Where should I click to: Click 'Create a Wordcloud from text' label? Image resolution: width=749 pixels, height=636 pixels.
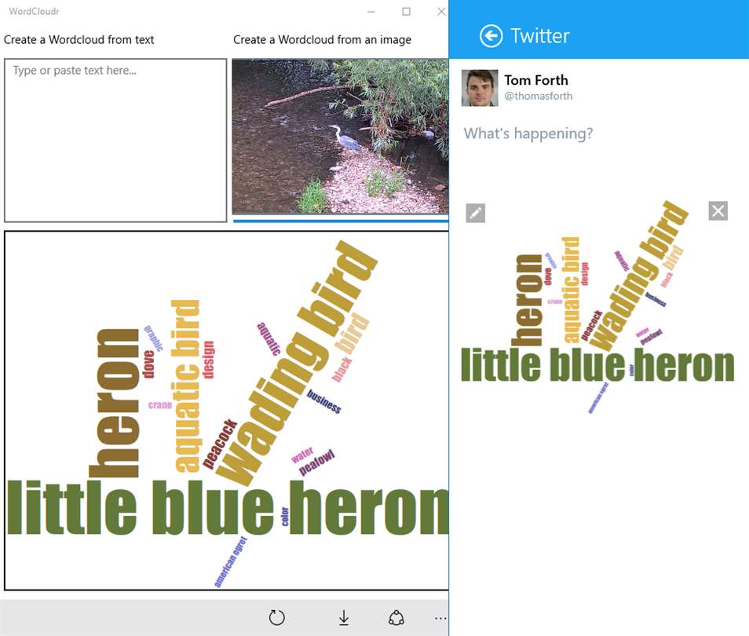[79, 40]
